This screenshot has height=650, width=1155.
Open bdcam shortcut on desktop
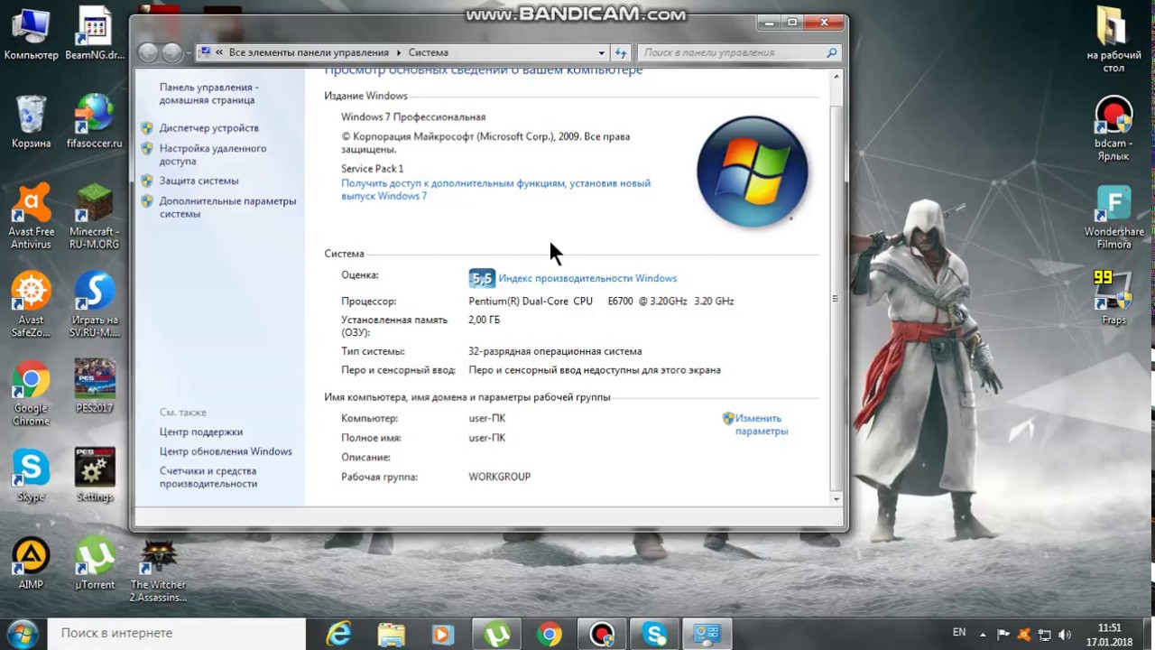click(1113, 128)
